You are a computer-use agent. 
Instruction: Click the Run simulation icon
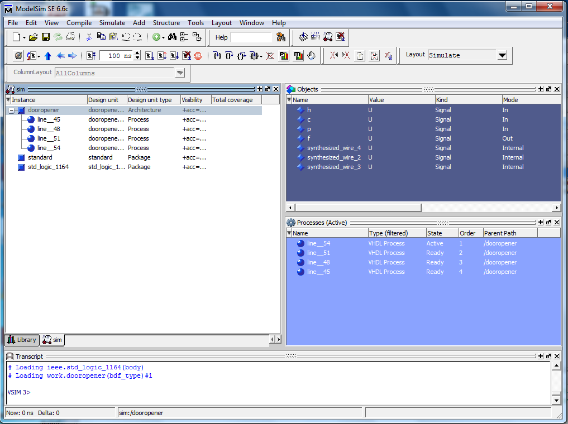(150, 56)
